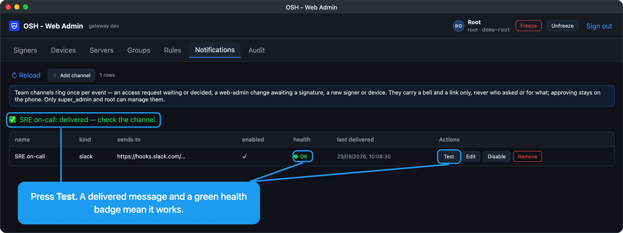Click the 1 rows count label
The height and width of the screenshot is (233, 623).
pos(107,75)
